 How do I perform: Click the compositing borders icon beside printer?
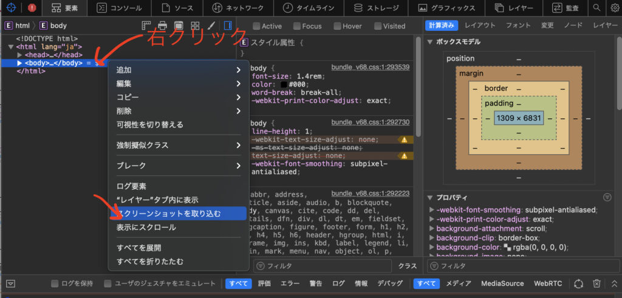(179, 25)
